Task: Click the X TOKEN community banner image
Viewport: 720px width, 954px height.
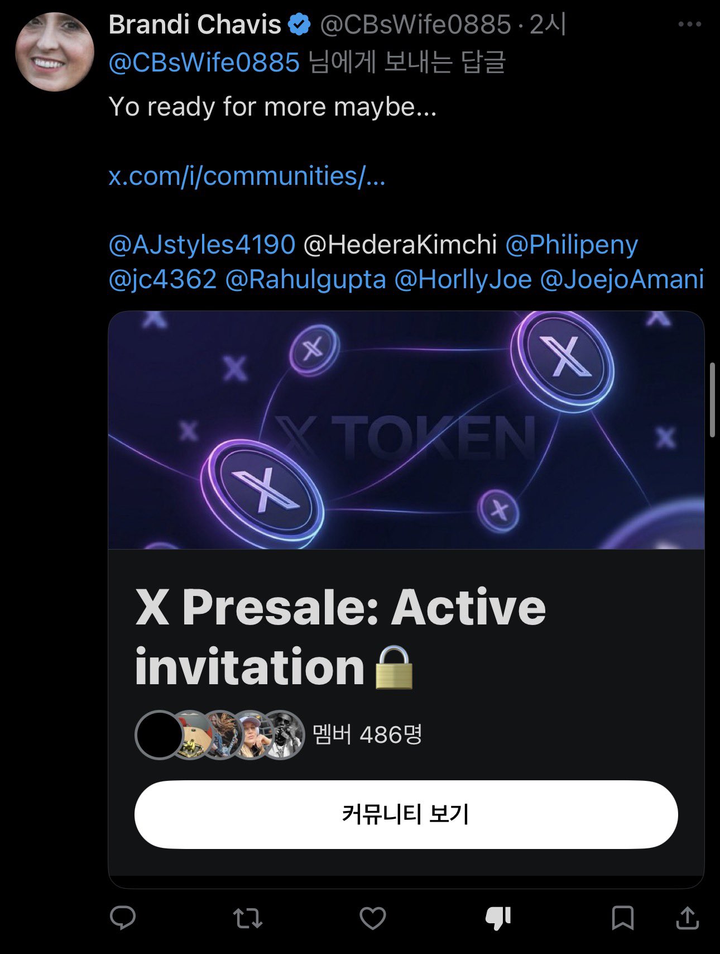Action: tap(406, 430)
